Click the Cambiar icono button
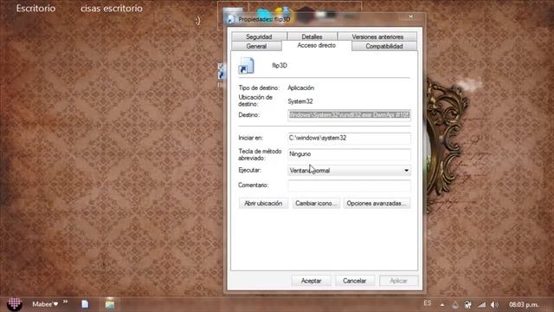The image size is (554, 312). coord(316,204)
